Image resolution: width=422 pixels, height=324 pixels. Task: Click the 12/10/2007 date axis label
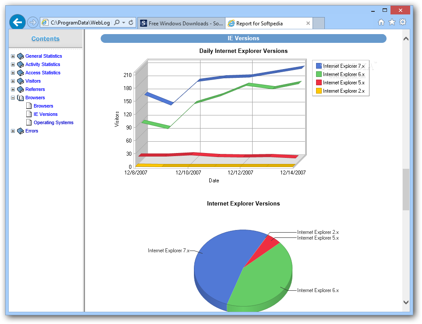188,173
